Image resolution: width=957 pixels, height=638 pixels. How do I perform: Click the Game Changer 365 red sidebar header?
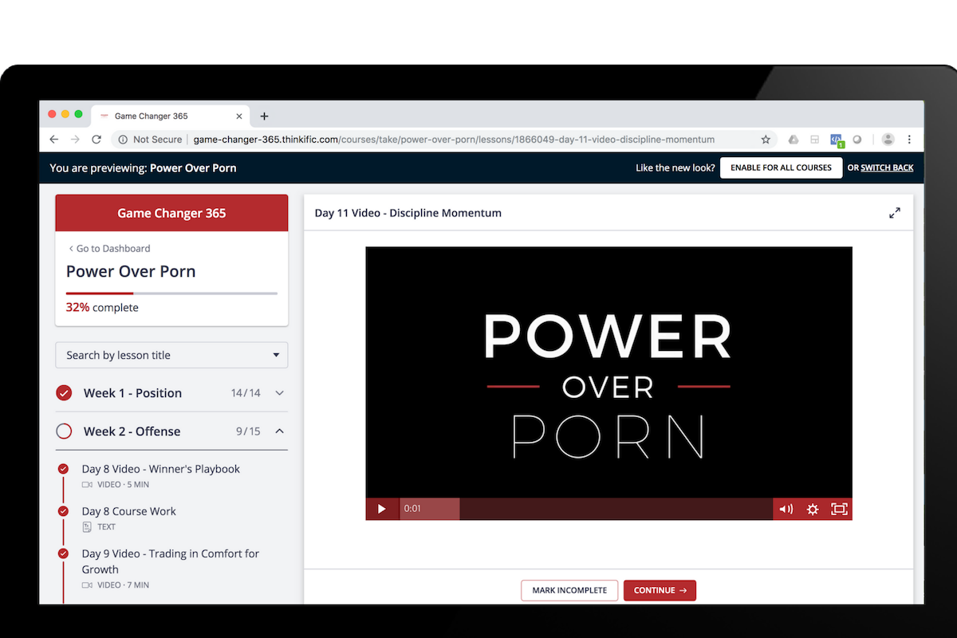[x=171, y=213]
